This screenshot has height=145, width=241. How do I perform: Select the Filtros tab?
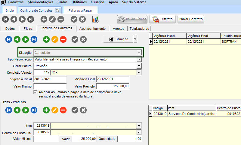tap(28, 29)
